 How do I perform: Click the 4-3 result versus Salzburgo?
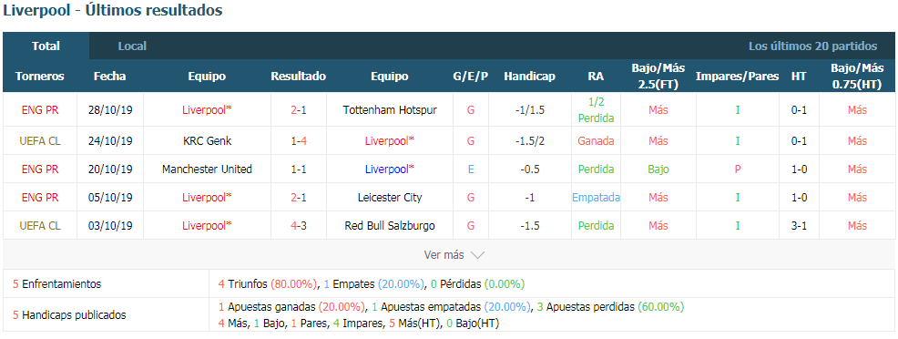tap(299, 226)
